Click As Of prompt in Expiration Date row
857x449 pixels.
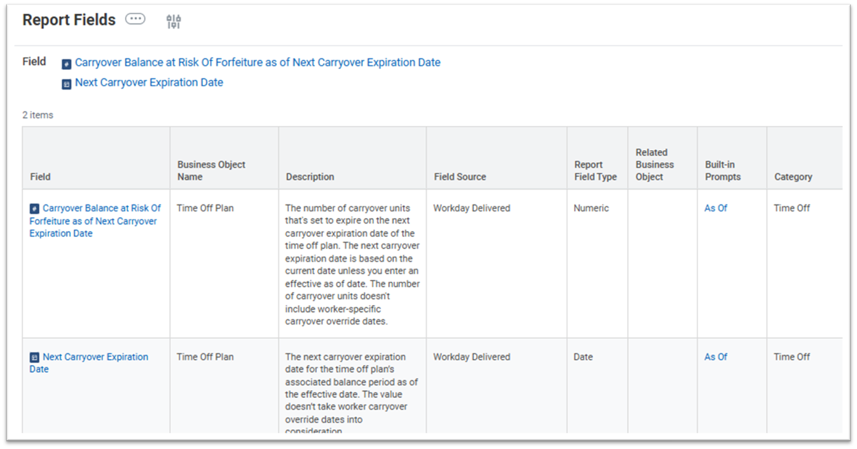(x=716, y=357)
